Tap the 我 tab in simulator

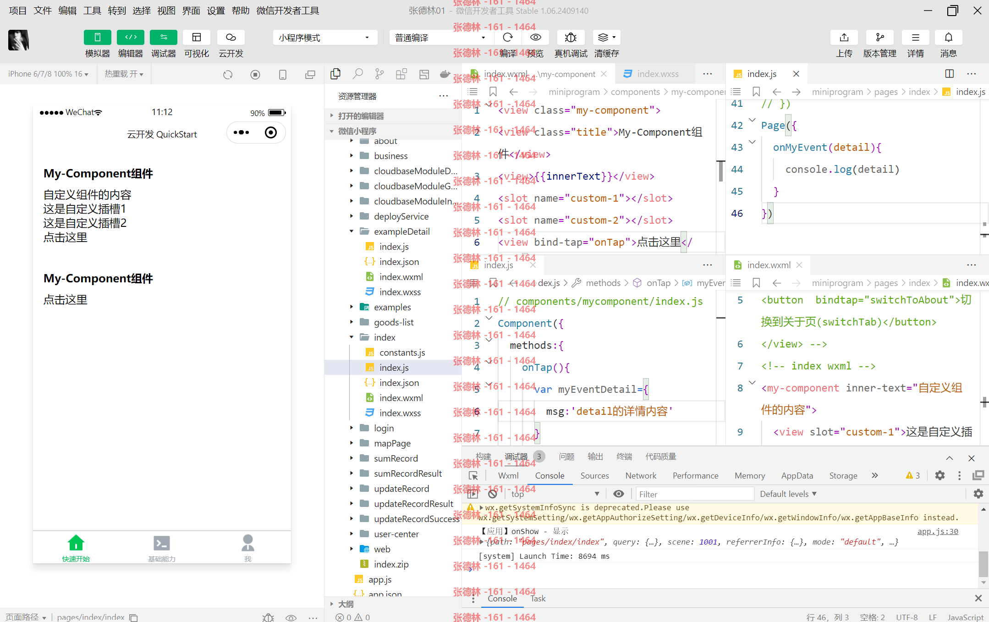(x=247, y=548)
